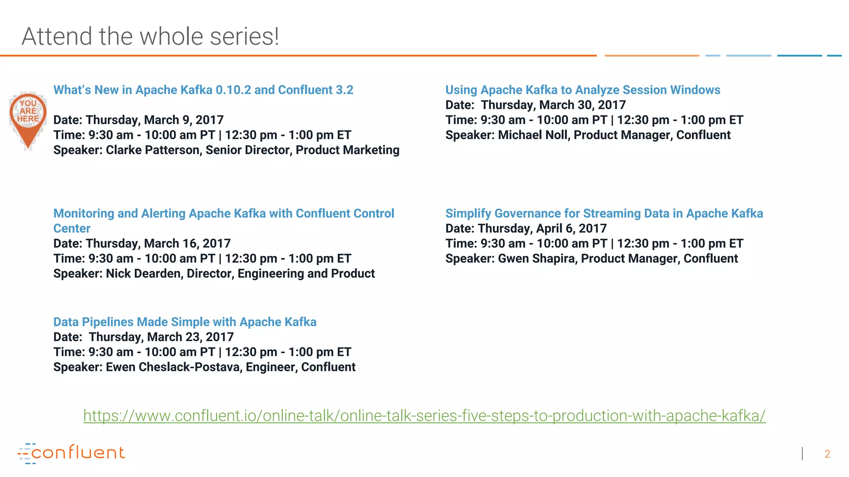Click speaker Michael Noll text line
This screenshot has width=849, height=477.
click(588, 135)
